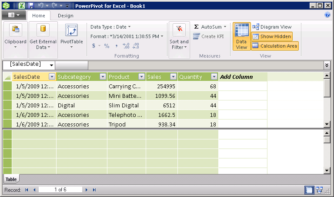Go to next record
Viewport: 334px width, 197px height.
[87, 190]
